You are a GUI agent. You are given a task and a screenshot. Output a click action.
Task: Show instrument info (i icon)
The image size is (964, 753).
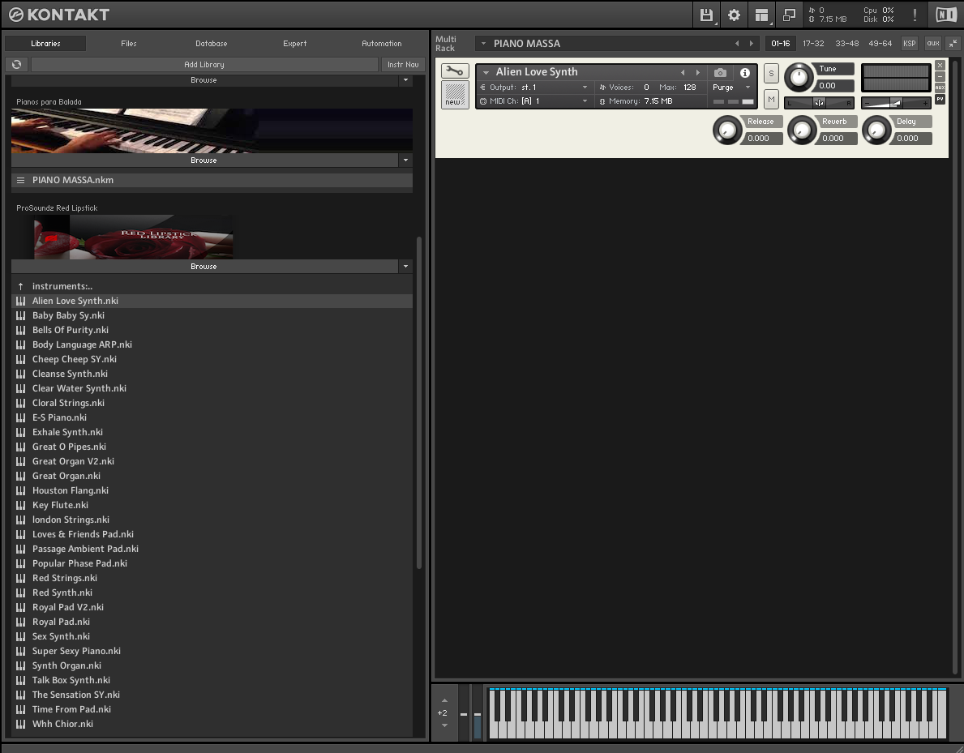point(745,72)
